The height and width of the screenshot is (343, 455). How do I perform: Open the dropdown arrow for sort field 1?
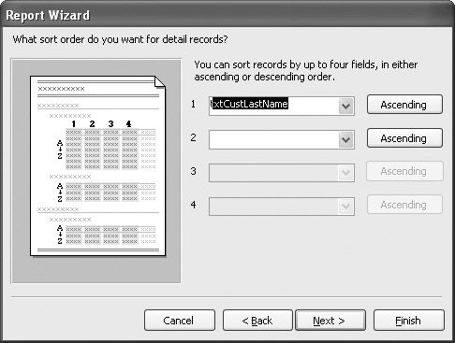[345, 106]
